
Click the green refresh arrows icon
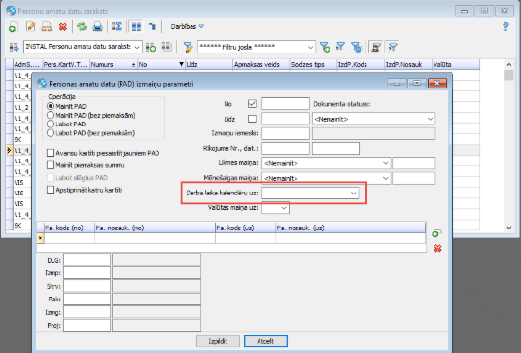(82, 26)
